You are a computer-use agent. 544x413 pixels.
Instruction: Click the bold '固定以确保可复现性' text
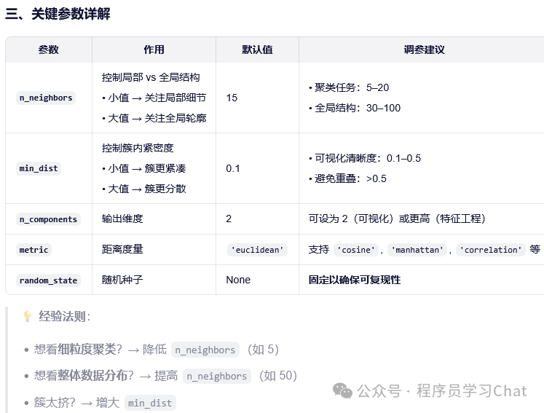click(x=355, y=280)
